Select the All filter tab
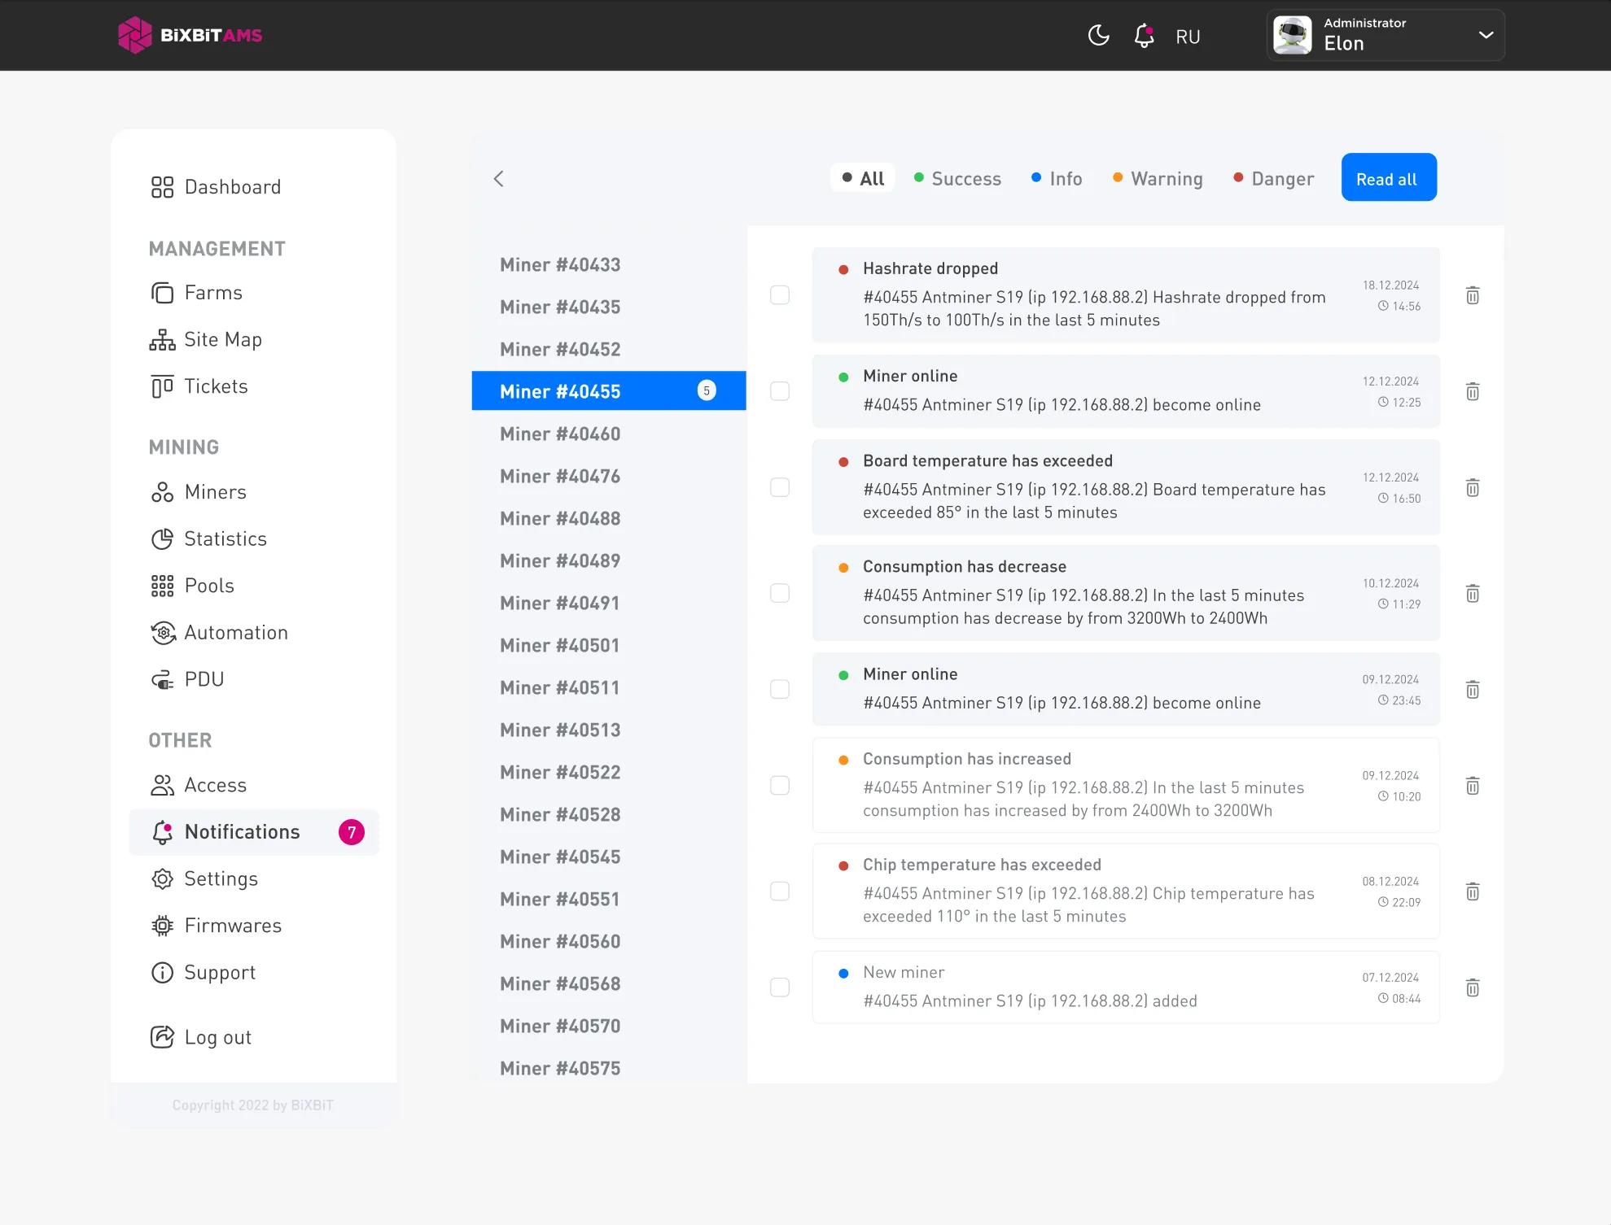This screenshot has width=1611, height=1225. (x=862, y=178)
